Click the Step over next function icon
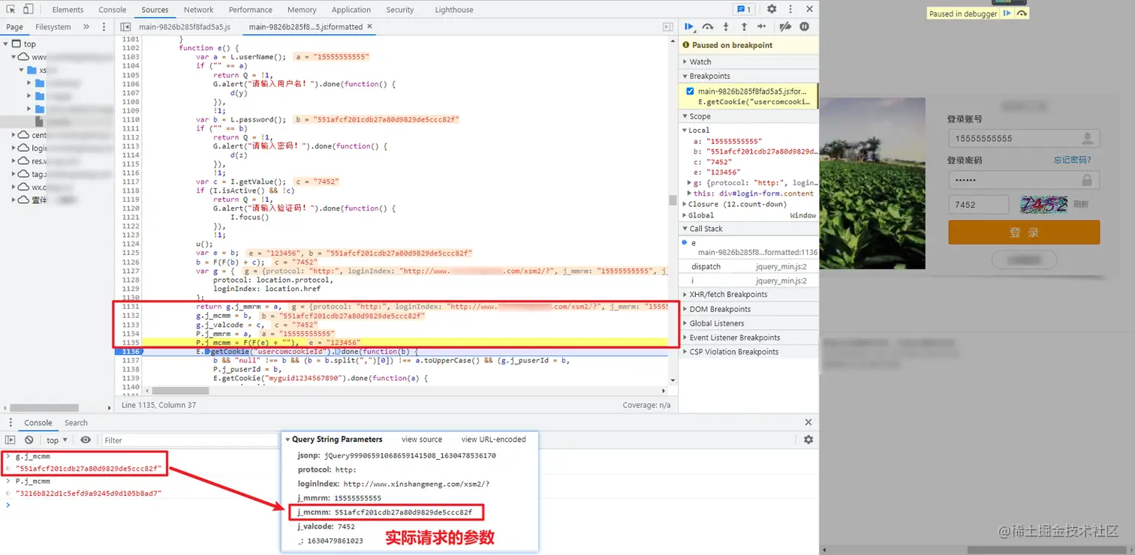Viewport: 1135px width, 555px height. pos(707,27)
